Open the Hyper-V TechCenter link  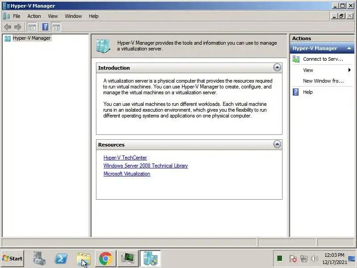tap(125, 158)
